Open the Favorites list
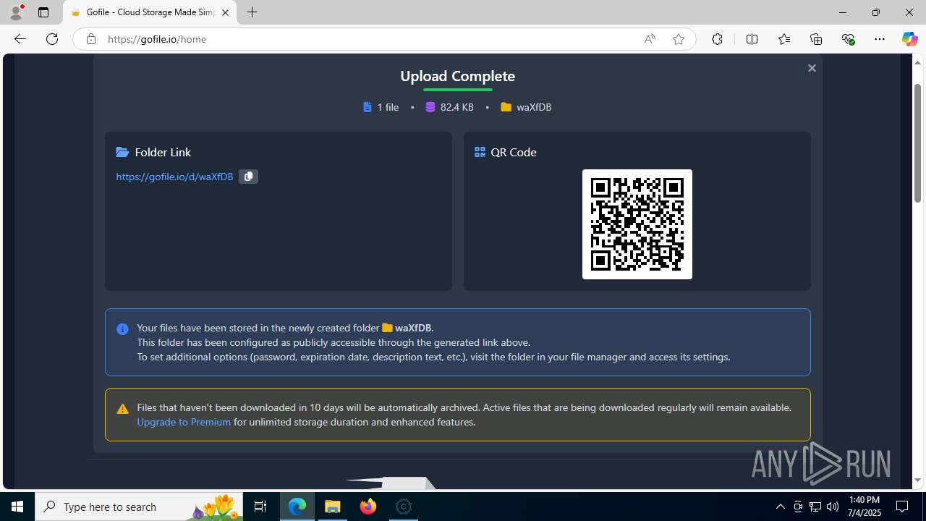Viewport: 926px width, 521px height. pyautogui.click(x=784, y=39)
